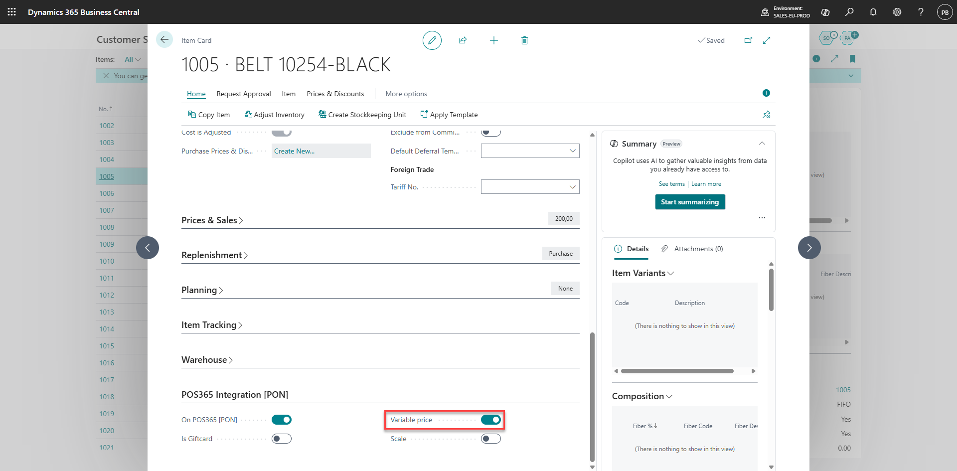Go back using the back arrow
Image resolution: width=957 pixels, height=471 pixels.
pos(164,39)
